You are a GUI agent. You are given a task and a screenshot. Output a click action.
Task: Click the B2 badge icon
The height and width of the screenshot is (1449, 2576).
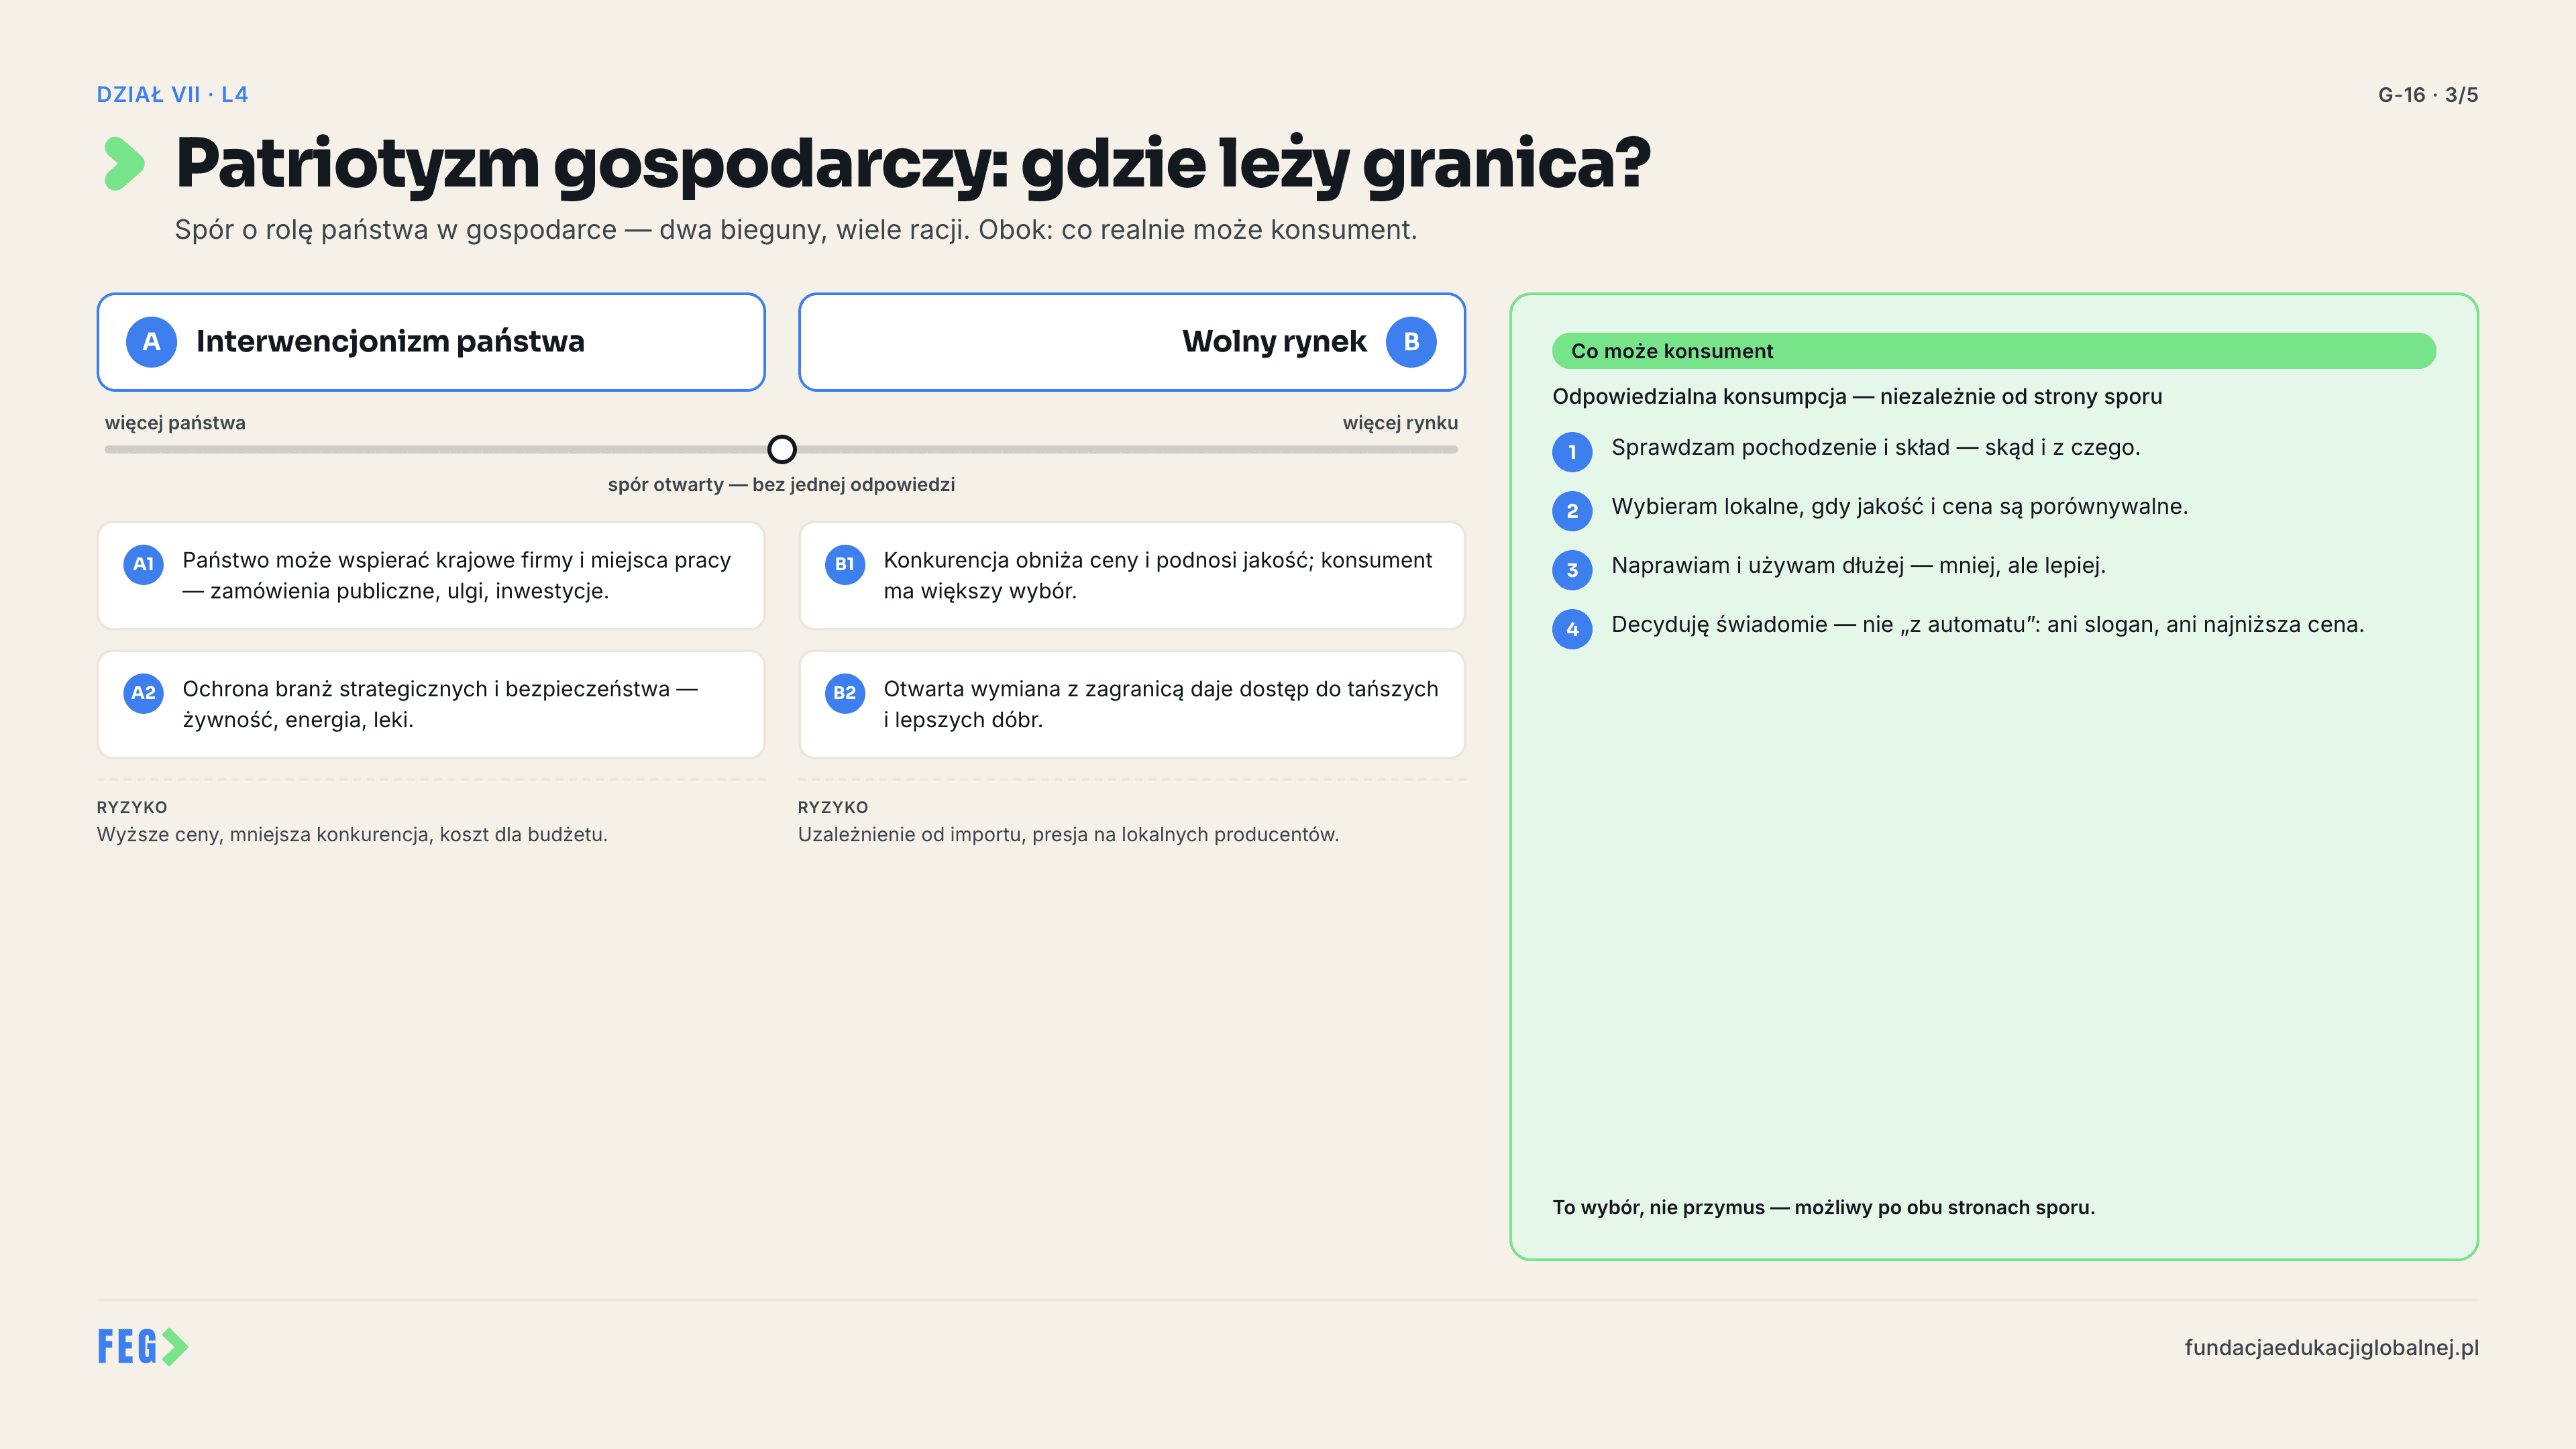[x=845, y=693]
